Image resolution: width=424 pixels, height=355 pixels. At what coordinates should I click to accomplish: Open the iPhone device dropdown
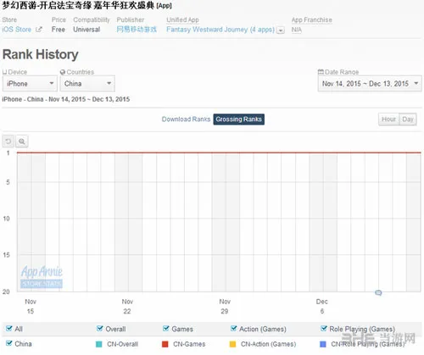coord(30,84)
